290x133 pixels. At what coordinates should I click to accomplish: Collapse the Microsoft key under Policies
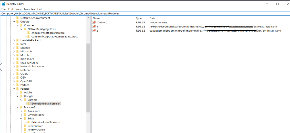point(18,107)
